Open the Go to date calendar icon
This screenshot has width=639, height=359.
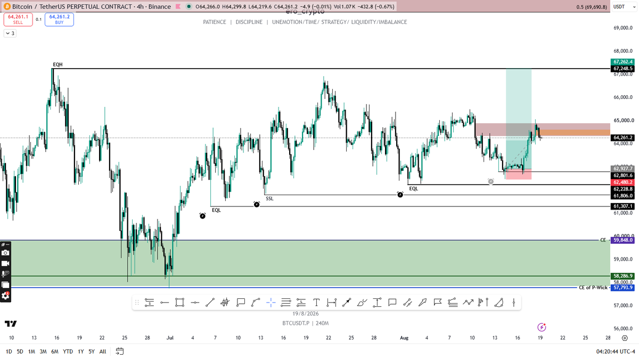pos(120,351)
